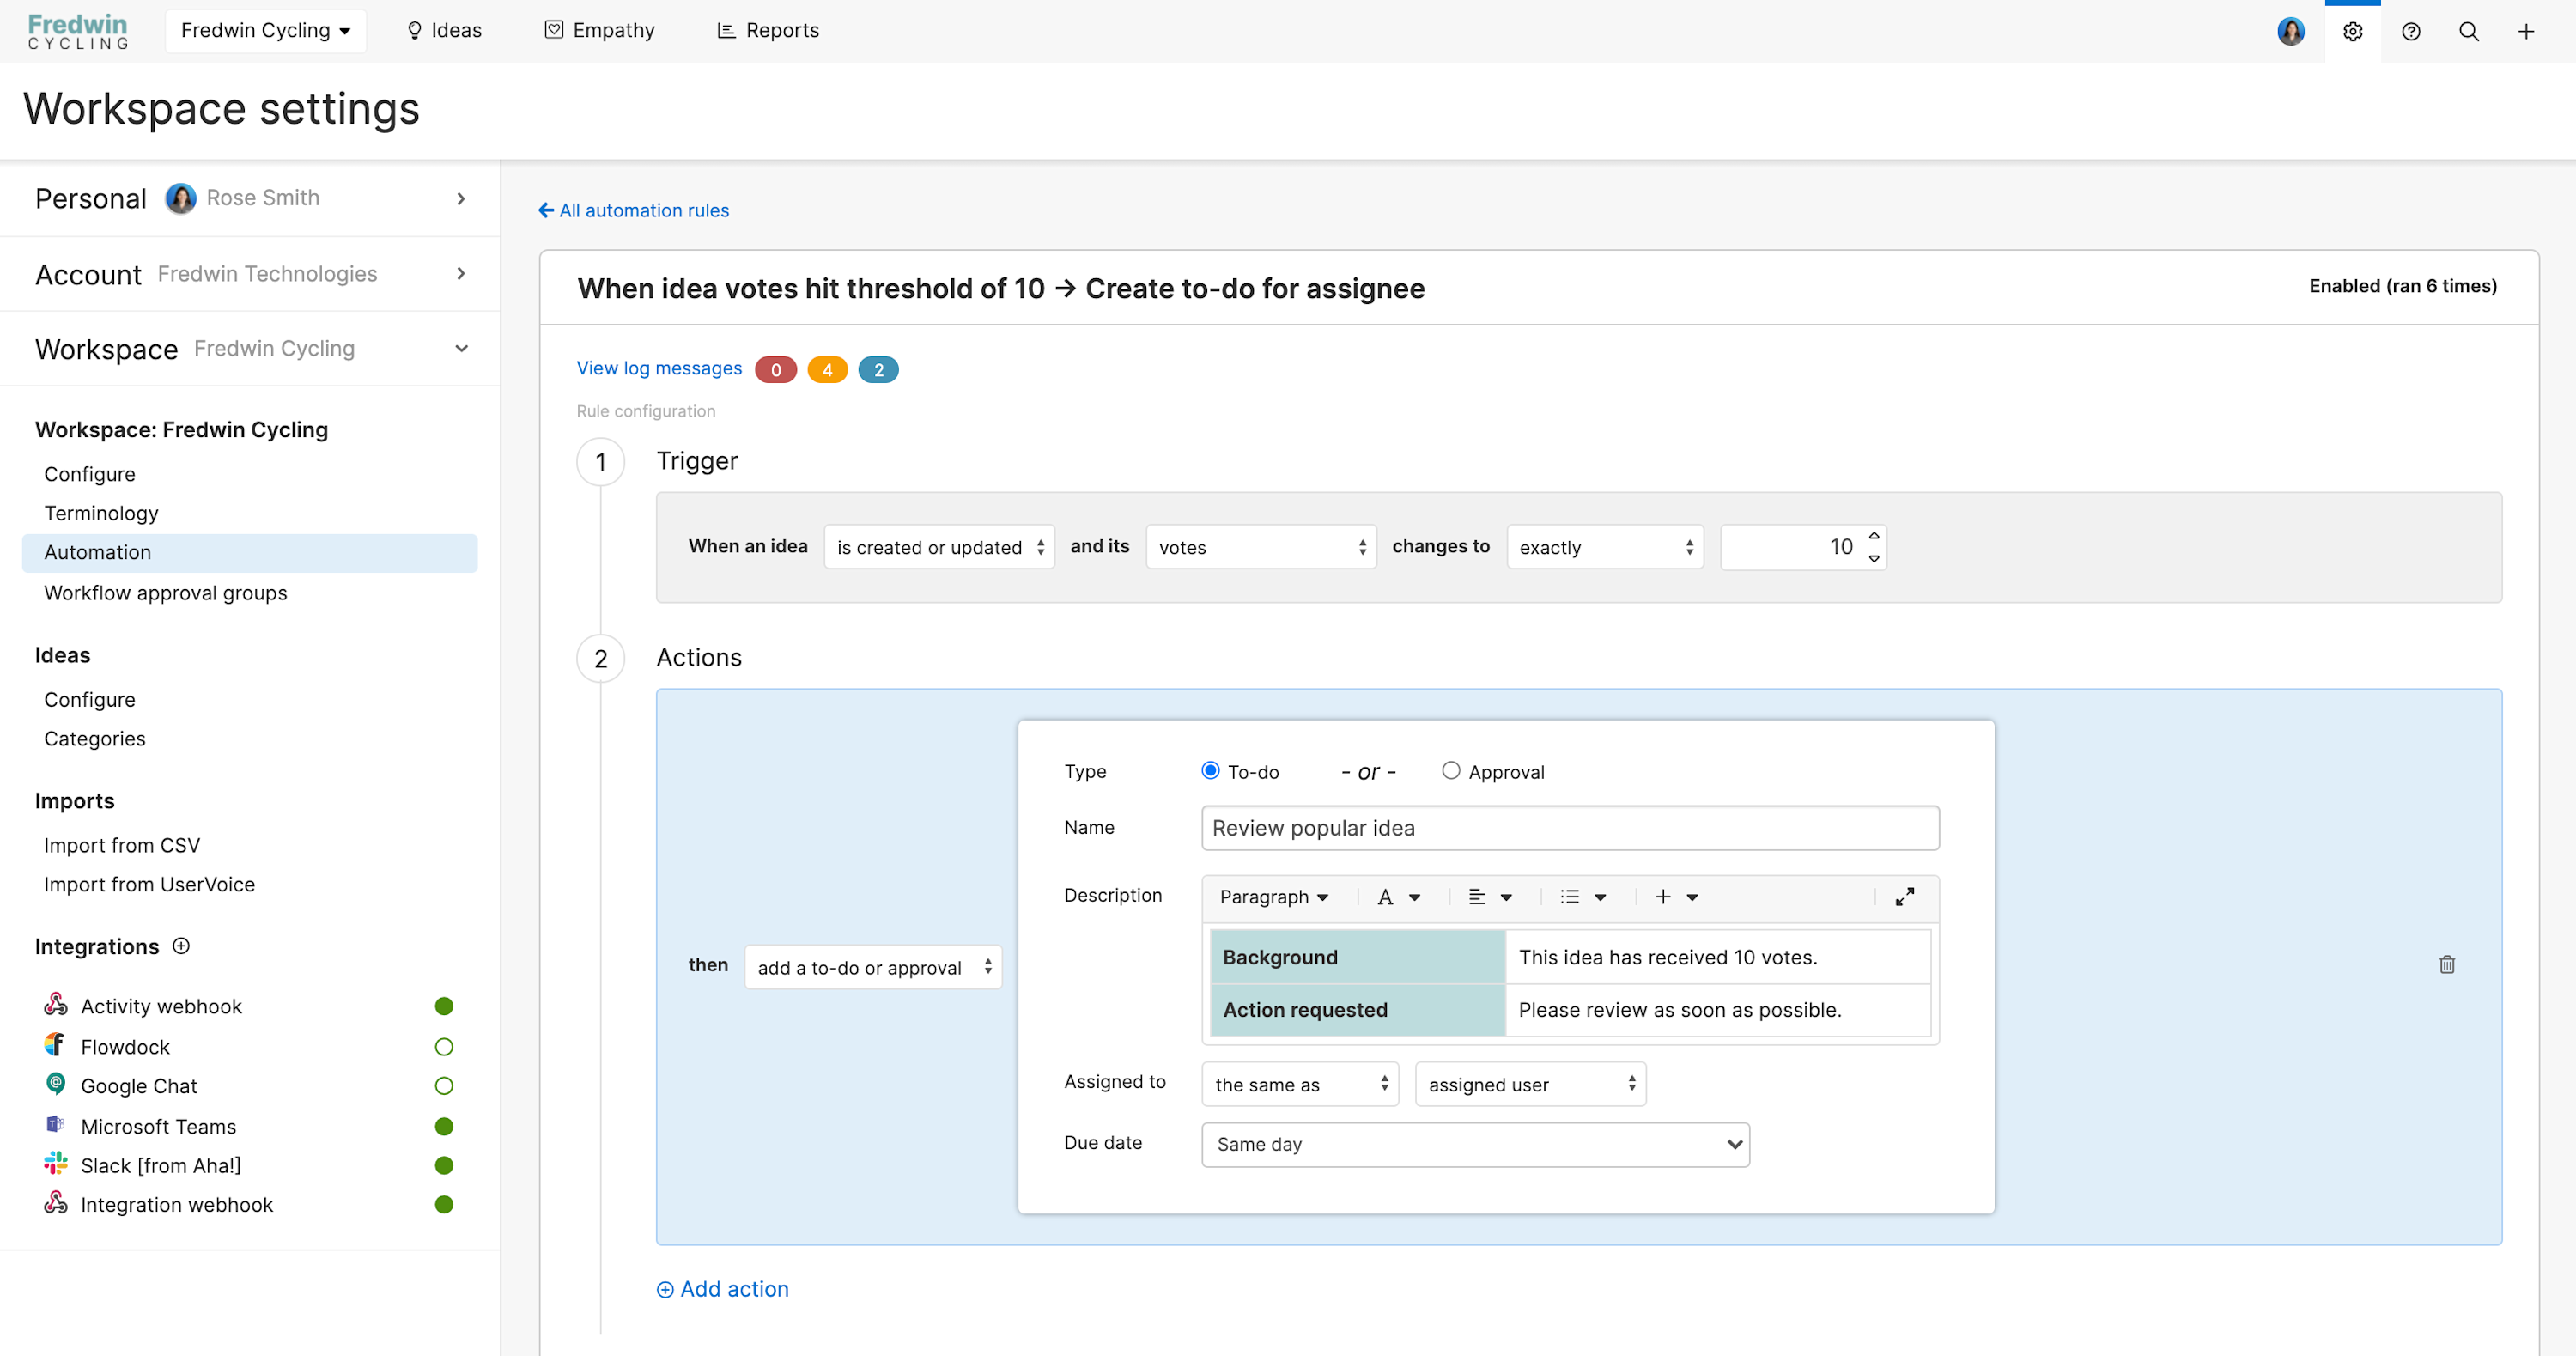This screenshot has height=1356, width=2576.
Task: Open the Fredwin Cycling product dropdown
Action: tap(265, 30)
